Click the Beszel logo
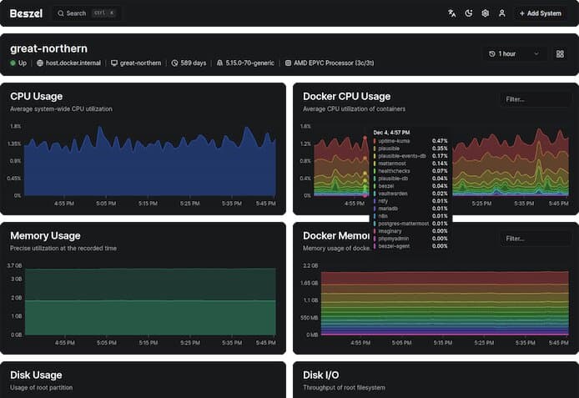The height and width of the screenshot is (398, 579). (x=26, y=13)
